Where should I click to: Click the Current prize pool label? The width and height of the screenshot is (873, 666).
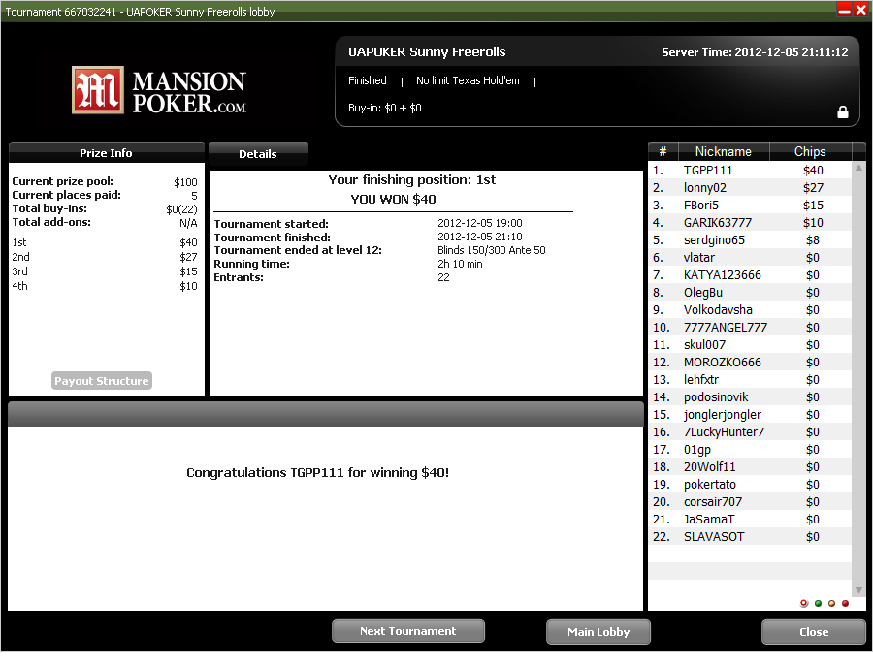pyautogui.click(x=62, y=181)
